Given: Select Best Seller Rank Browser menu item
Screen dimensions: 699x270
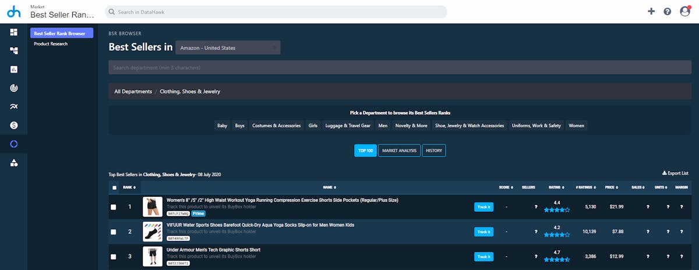Looking at the screenshot, I should point(62,33).
